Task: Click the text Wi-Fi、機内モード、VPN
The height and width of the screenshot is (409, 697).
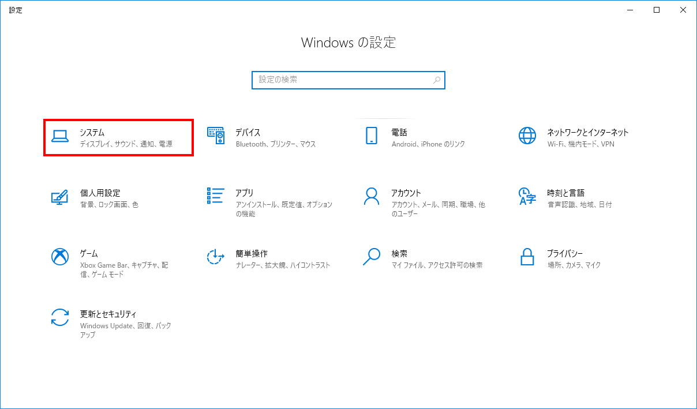Action: pyautogui.click(x=581, y=144)
